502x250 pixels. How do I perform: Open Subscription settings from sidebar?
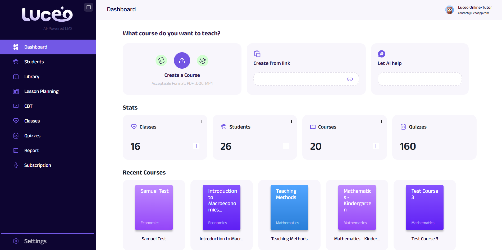tap(38, 165)
